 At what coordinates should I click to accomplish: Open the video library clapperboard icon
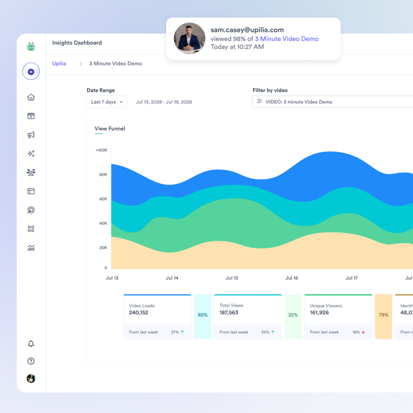point(31,116)
